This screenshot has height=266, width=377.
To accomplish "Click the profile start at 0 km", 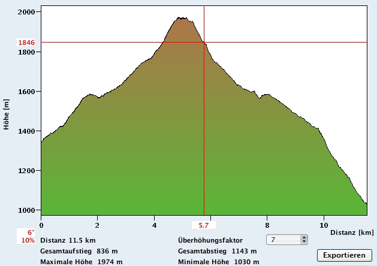I will (x=41, y=143).
